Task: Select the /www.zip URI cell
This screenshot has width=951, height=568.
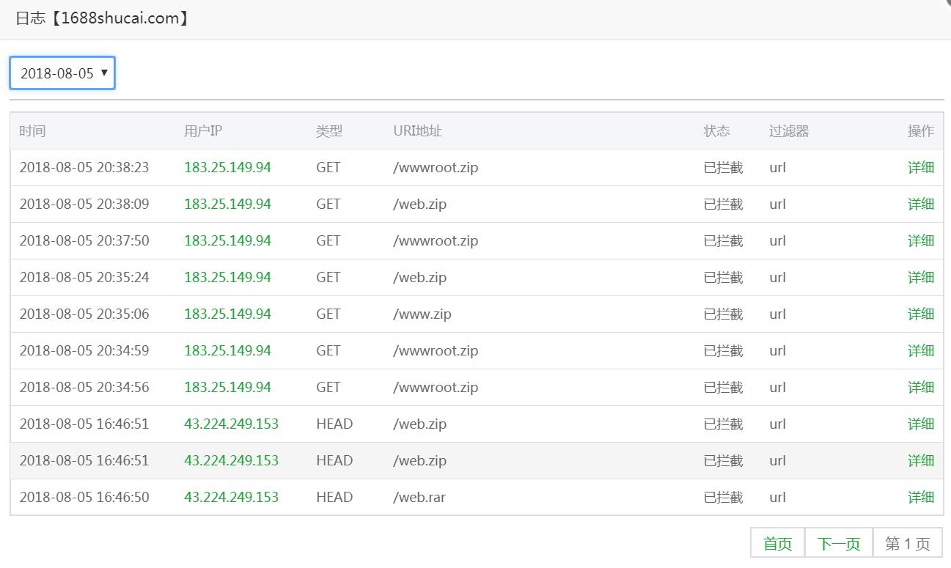Action: click(422, 314)
